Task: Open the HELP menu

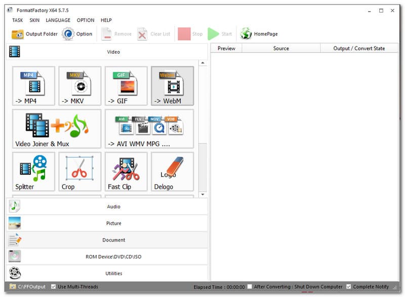Action: pyautogui.click(x=106, y=20)
